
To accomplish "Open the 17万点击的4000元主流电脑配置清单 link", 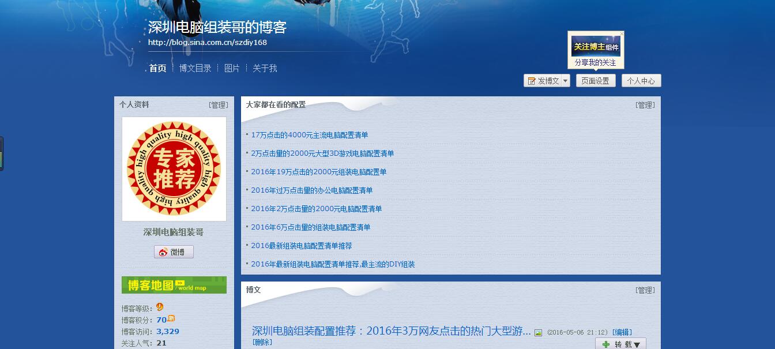I will [309, 135].
